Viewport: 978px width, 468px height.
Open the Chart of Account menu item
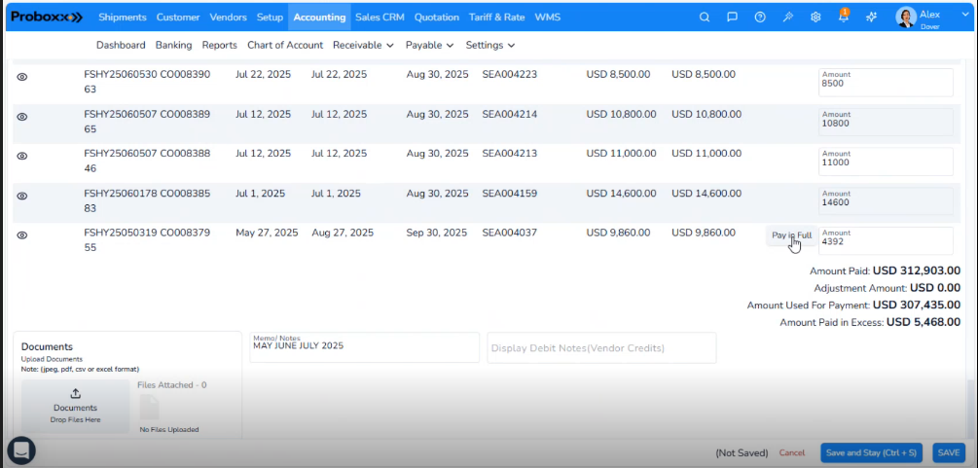(x=284, y=45)
